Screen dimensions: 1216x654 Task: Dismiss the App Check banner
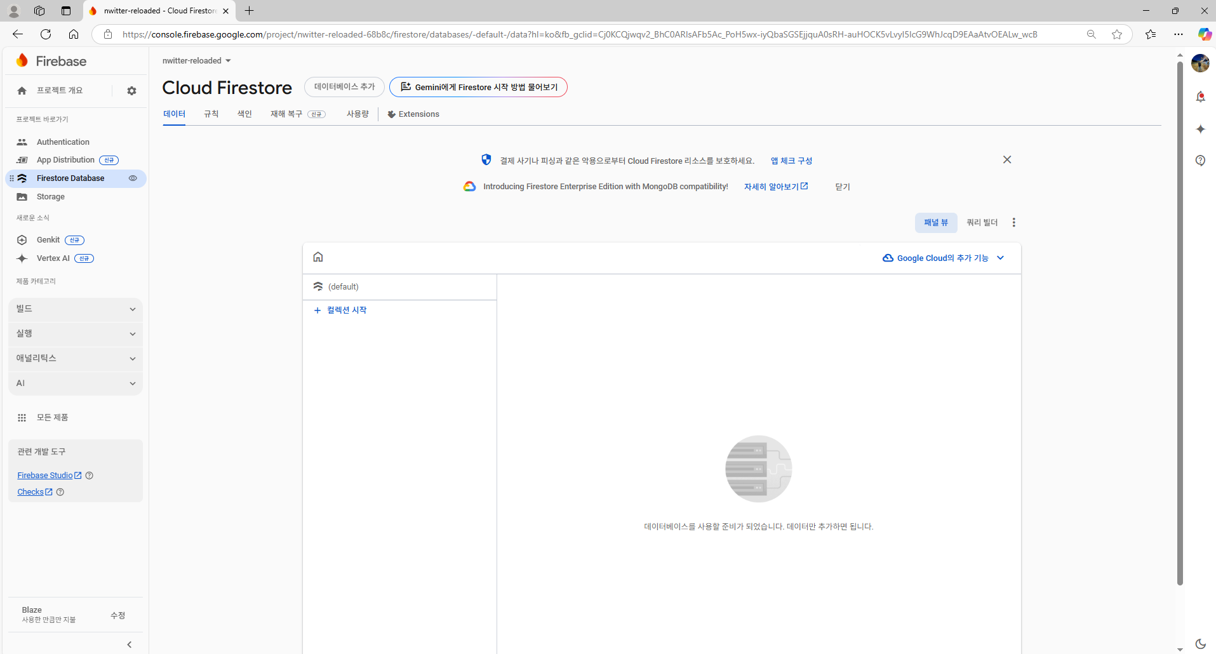click(x=1007, y=159)
